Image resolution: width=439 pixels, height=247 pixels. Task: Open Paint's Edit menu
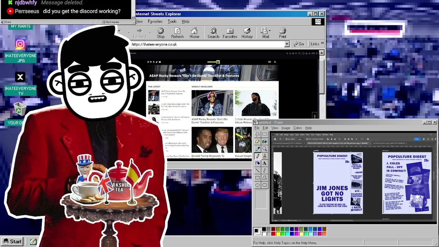tap(265, 128)
